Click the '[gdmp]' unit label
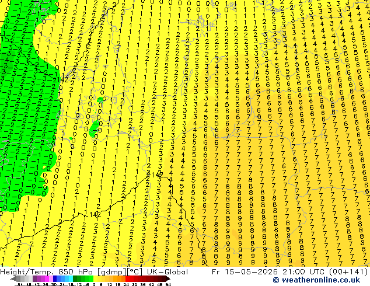 (112, 272)
